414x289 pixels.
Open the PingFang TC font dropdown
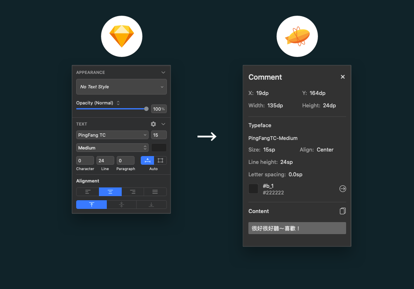point(112,135)
